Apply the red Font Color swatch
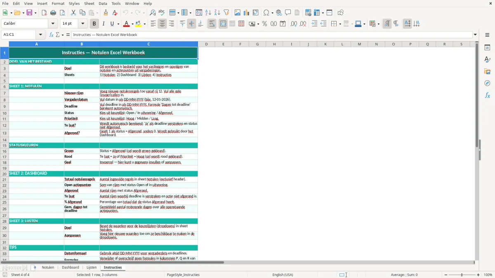The image size is (495, 278). tap(127, 24)
